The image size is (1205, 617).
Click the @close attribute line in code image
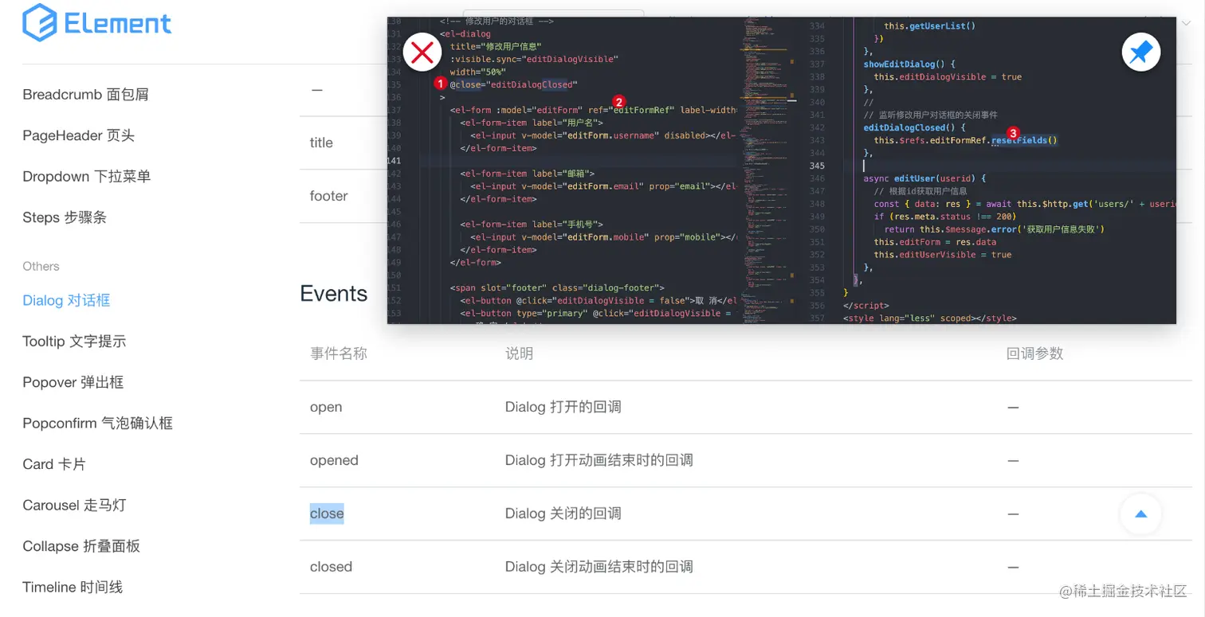(x=513, y=84)
